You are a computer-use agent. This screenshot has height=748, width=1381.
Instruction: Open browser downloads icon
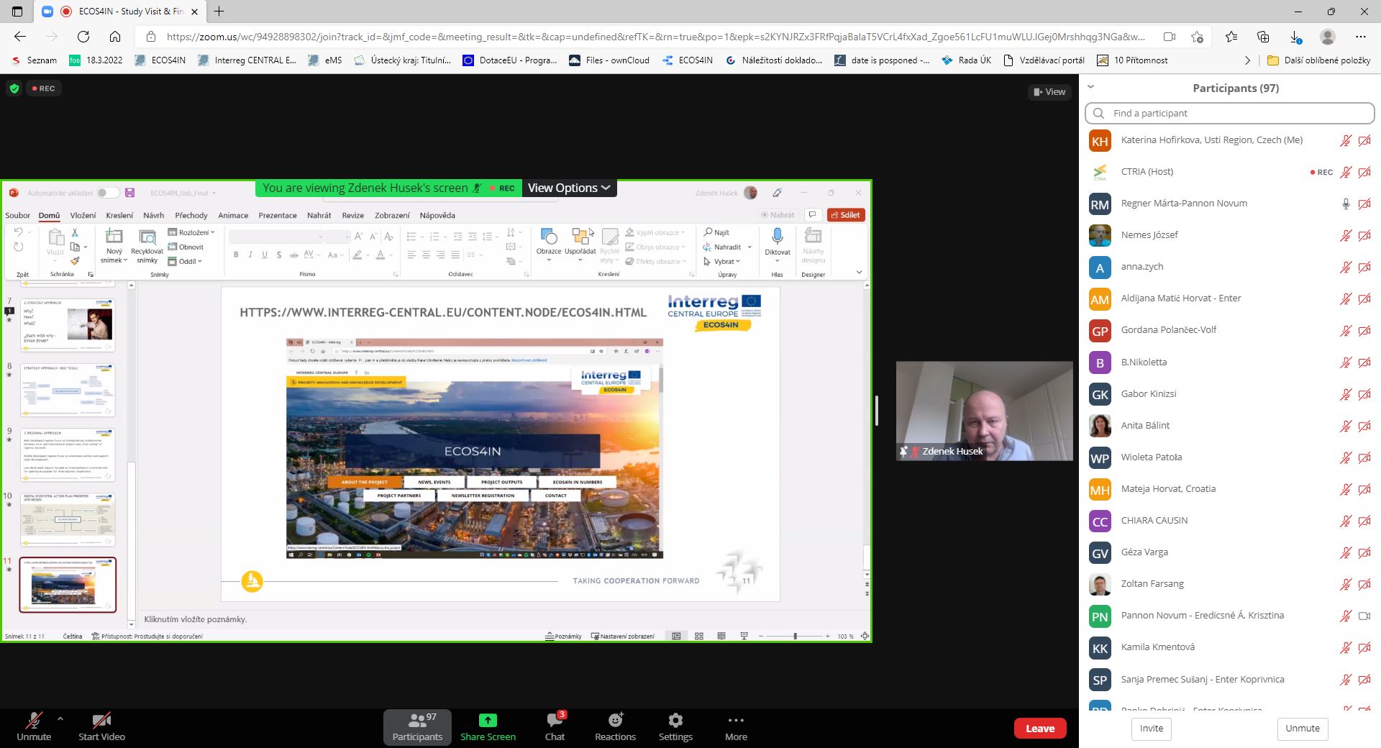point(1295,37)
